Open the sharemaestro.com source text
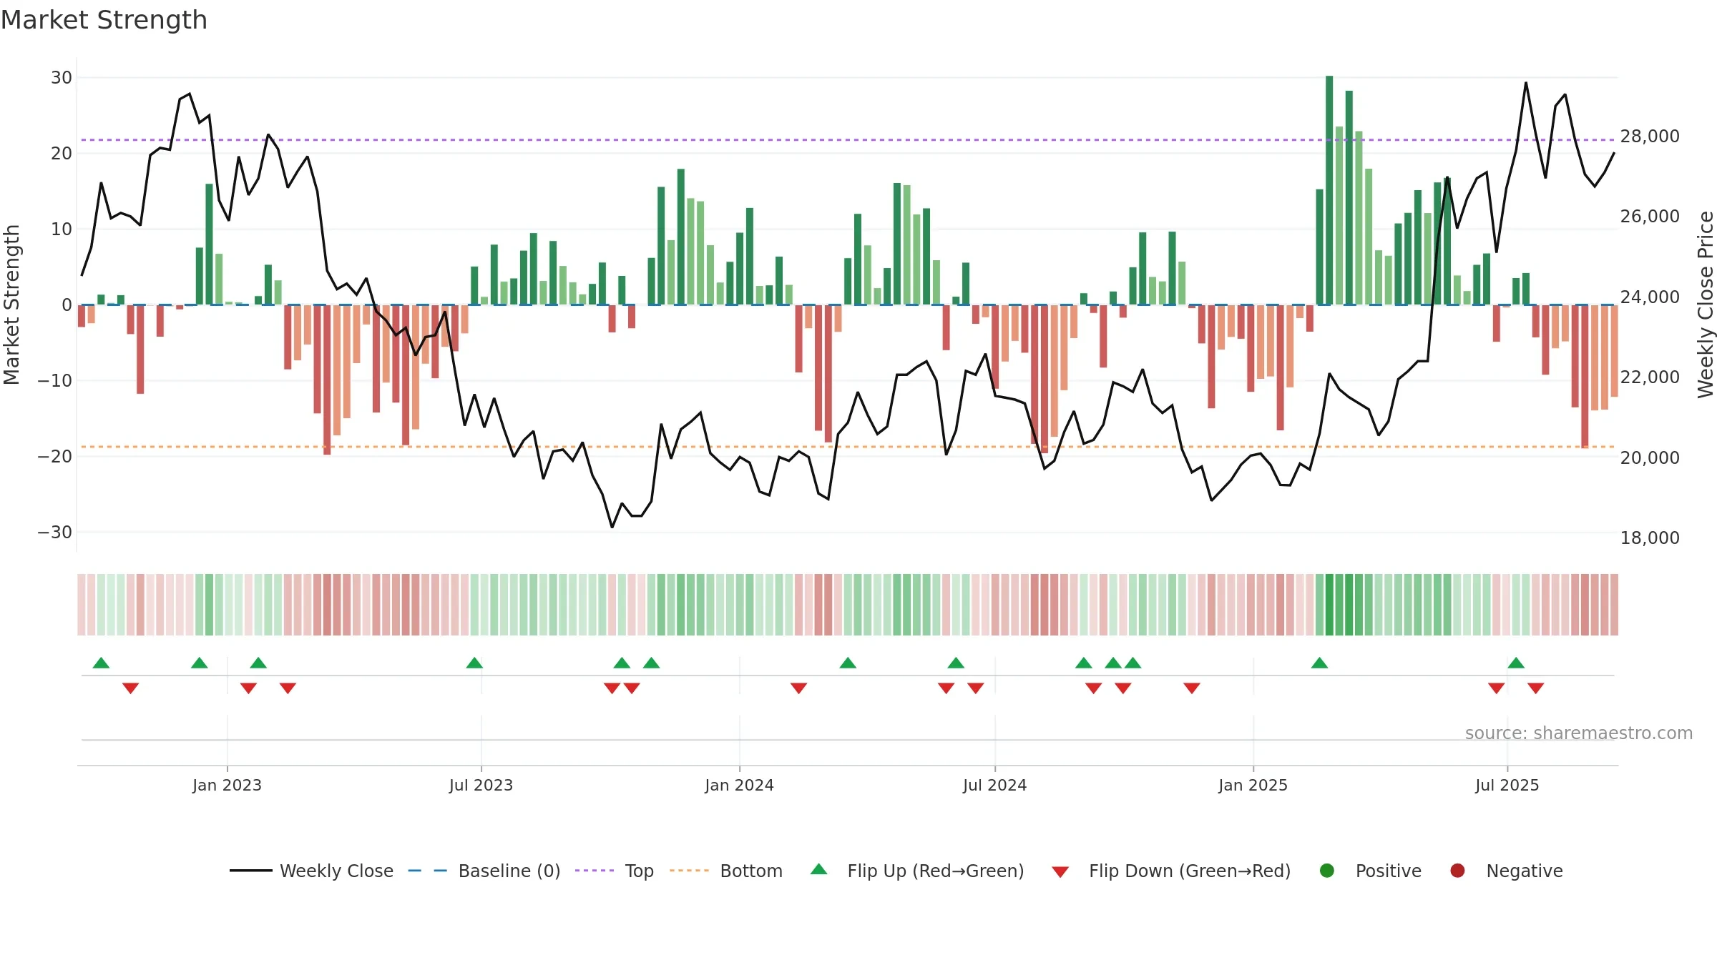 (1579, 733)
